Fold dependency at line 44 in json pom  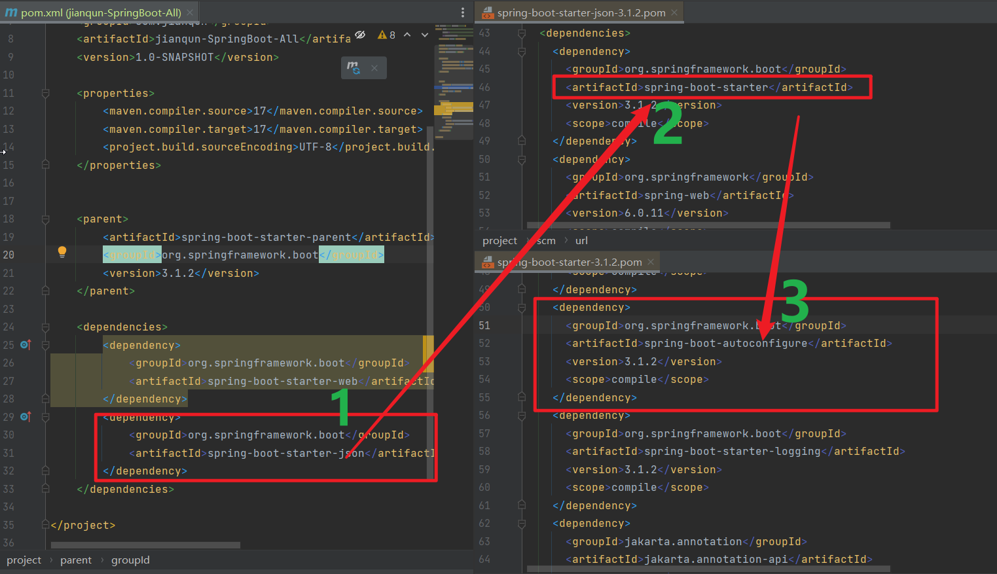click(522, 51)
